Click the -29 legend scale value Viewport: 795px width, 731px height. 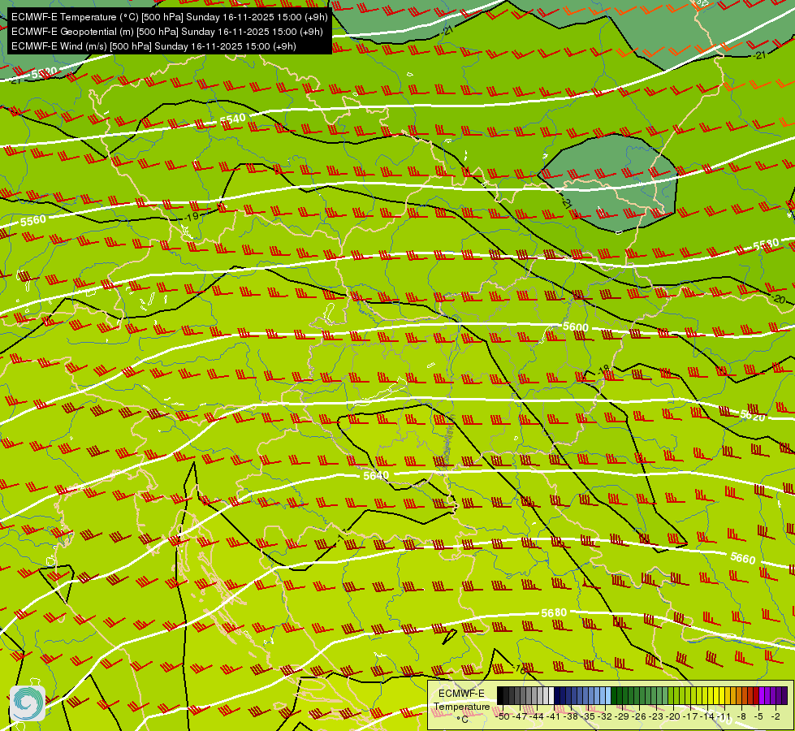(x=623, y=717)
